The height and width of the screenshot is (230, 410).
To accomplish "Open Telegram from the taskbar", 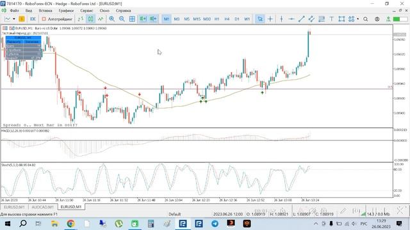I will 215,224.
